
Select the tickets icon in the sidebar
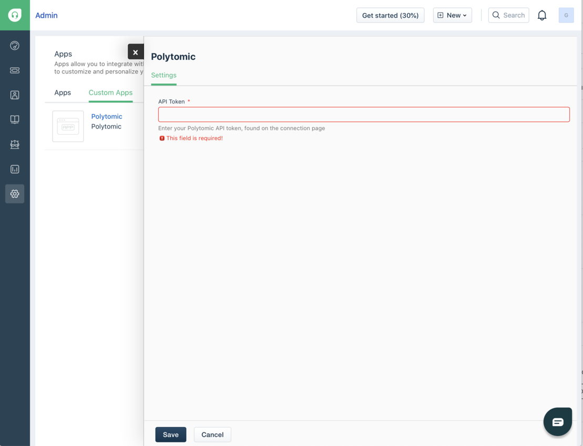(15, 70)
